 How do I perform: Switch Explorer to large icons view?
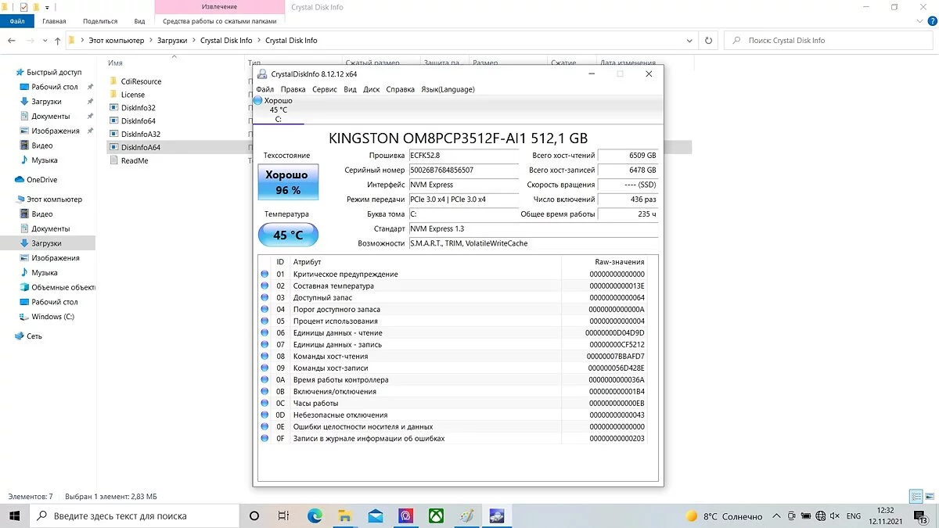click(x=930, y=496)
